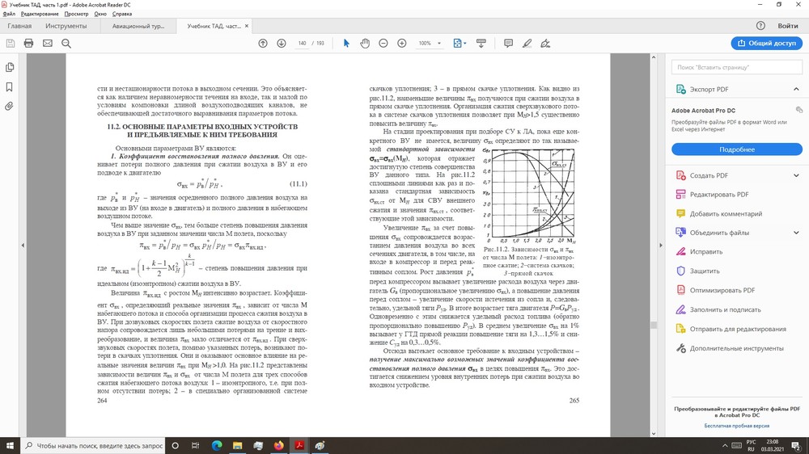
Task: Send file by email envelope icon
Action: pyautogui.click(x=48, y=44)
